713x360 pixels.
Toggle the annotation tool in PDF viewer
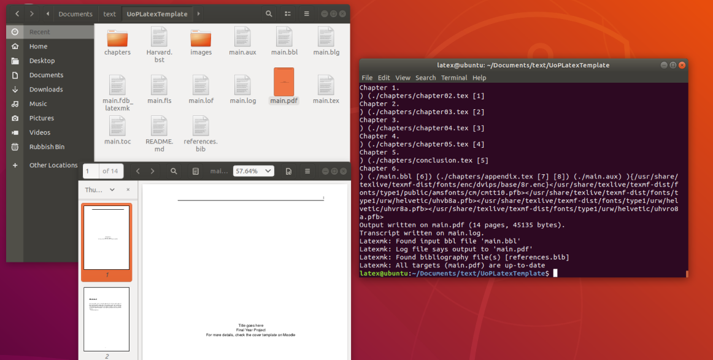pyautogui.click(x=195, y=171)
